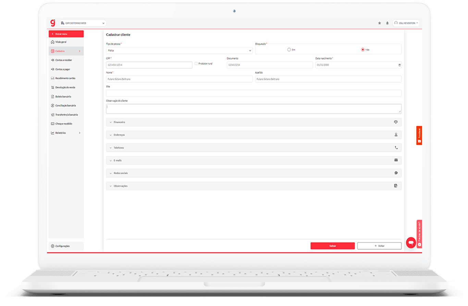Click the Cheque recebido icon

tap(52, 124)
